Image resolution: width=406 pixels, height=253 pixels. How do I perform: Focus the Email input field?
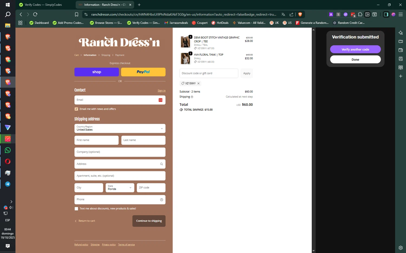point(120,100)
